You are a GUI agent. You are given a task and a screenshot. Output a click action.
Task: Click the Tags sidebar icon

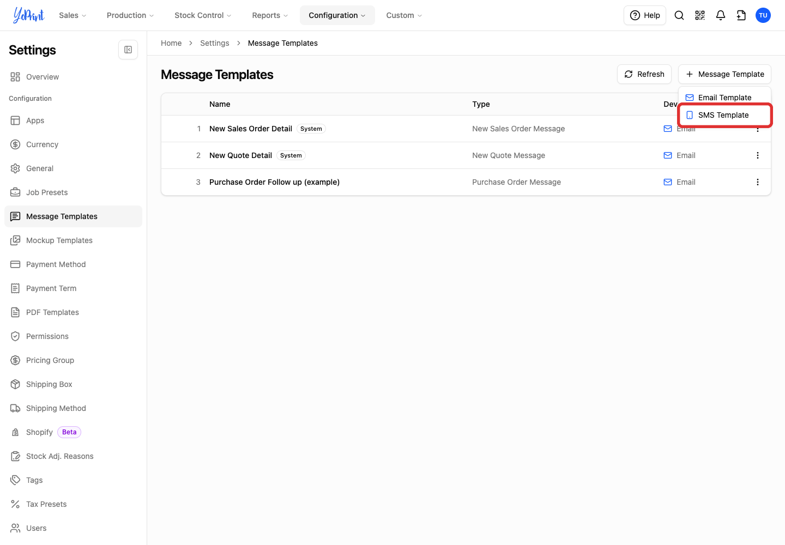click(x=15, y=480)
